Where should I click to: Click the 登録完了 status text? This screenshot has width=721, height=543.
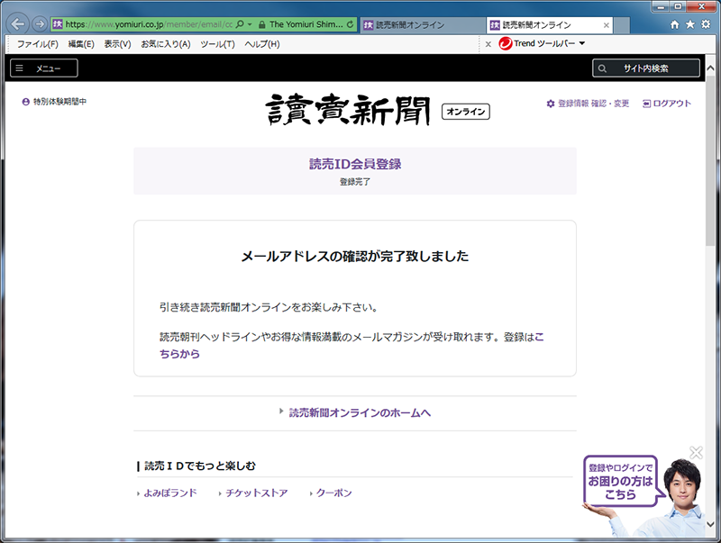[x=355, y=182]
